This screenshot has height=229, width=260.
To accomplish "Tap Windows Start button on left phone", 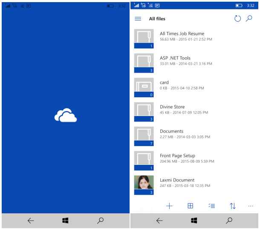I will pos(65,221).
